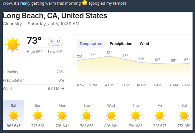
Task: Click the 81° peak on the temperature curve
Action: (x=109, y=53)
